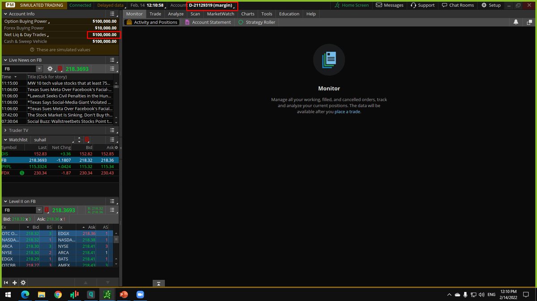Collapse the Watchlist section
Screen dimensions: 537x301
(5, 140)
